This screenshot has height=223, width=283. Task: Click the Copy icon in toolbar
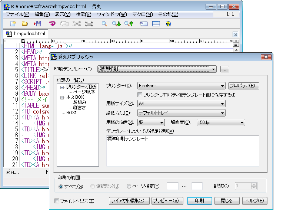(x=64, y=24)
